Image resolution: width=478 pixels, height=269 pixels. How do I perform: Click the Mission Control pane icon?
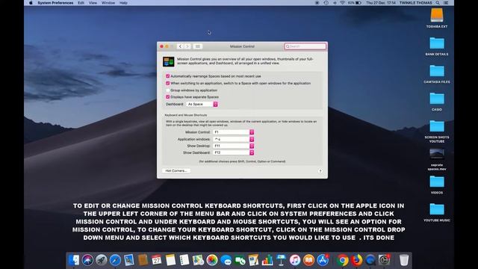click(169, 61)
